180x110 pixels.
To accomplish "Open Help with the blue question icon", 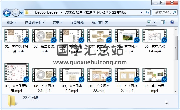I will point(172,22).
